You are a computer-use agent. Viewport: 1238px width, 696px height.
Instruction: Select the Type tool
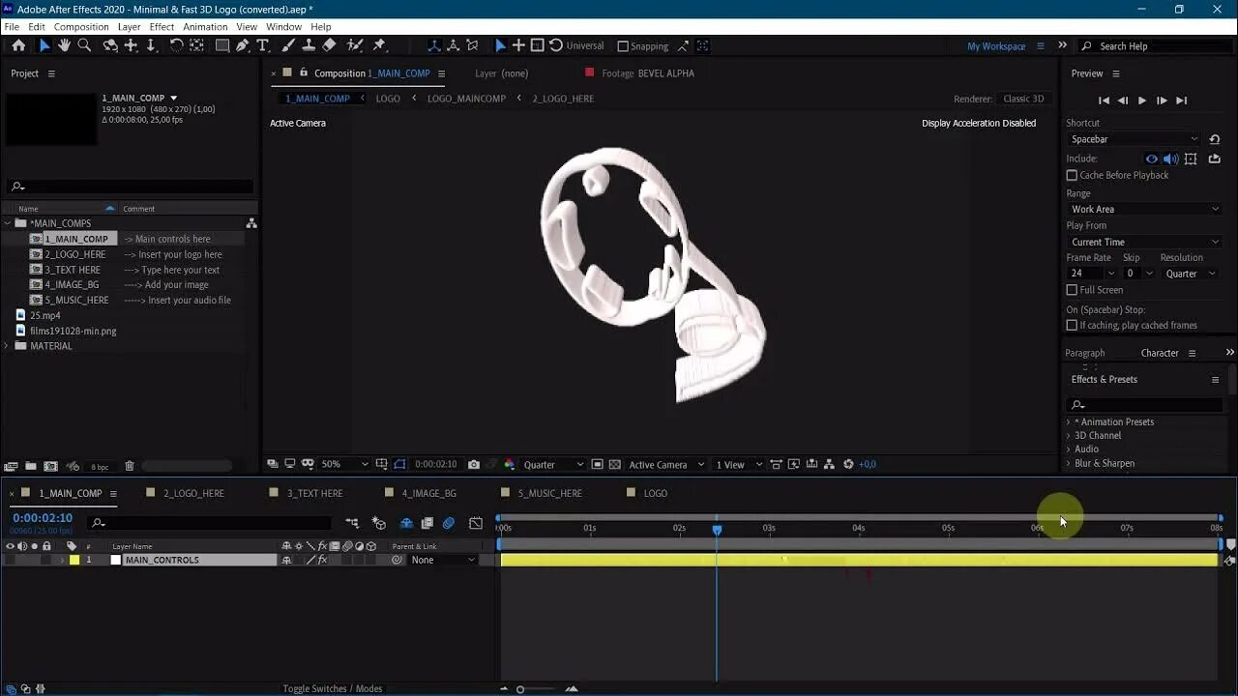pyautogui.click(x=263, y=45)
